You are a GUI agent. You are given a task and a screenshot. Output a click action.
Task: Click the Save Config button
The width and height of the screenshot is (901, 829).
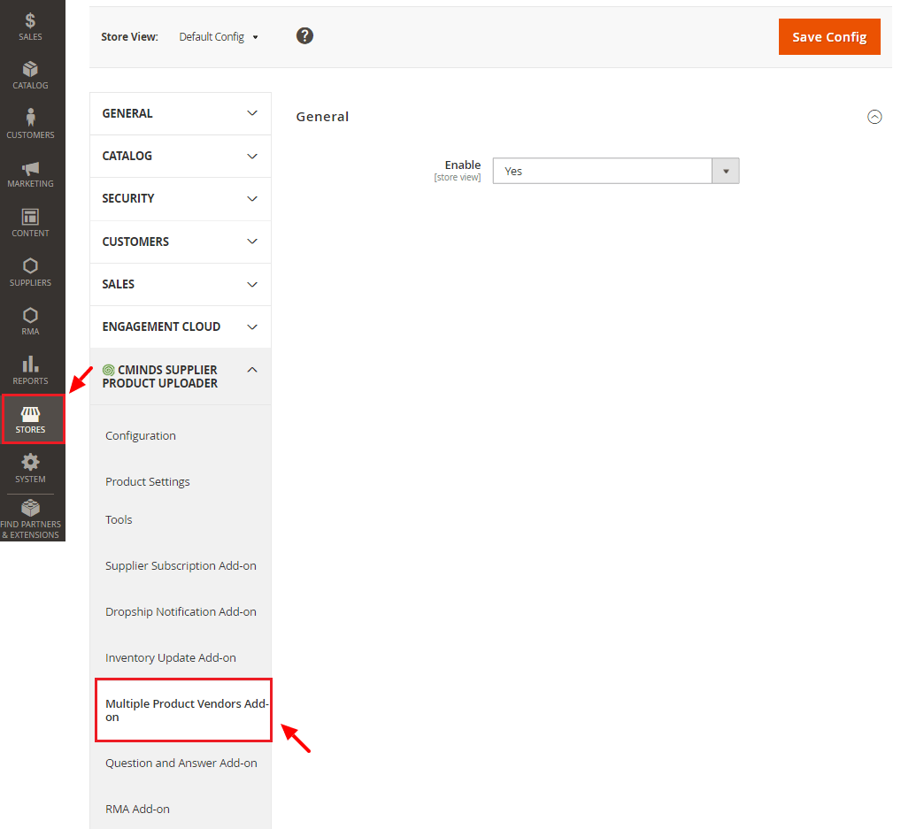tap(828, 37)
